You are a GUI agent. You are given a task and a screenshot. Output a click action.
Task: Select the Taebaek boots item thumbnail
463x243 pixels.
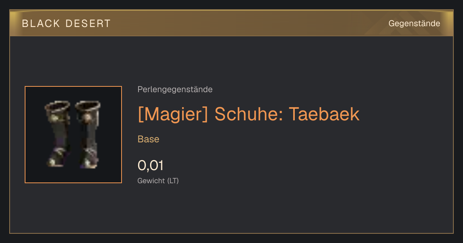click(x=73, y=135)
